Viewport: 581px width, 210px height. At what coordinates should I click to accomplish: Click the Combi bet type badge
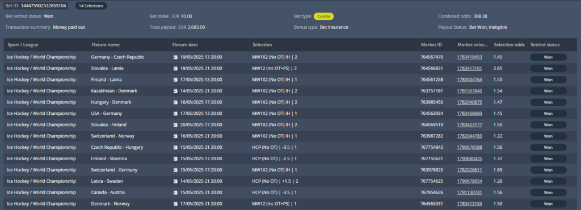tap(323, 16)
